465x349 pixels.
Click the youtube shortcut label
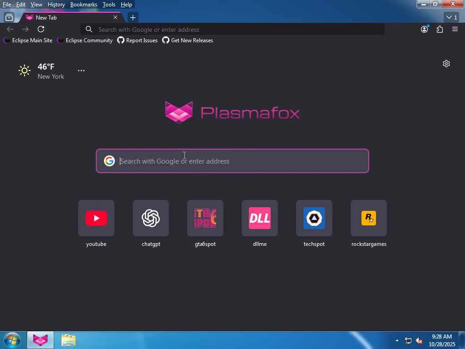click(x=96, y=244)
